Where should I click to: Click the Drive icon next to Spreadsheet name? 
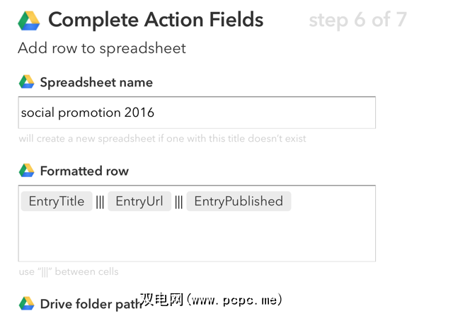point(26,82)
